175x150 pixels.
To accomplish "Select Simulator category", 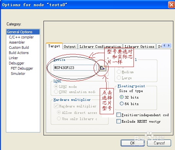I will (x=18, y=74).
